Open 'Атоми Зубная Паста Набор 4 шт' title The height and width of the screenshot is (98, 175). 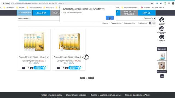[x=34, y=57]
